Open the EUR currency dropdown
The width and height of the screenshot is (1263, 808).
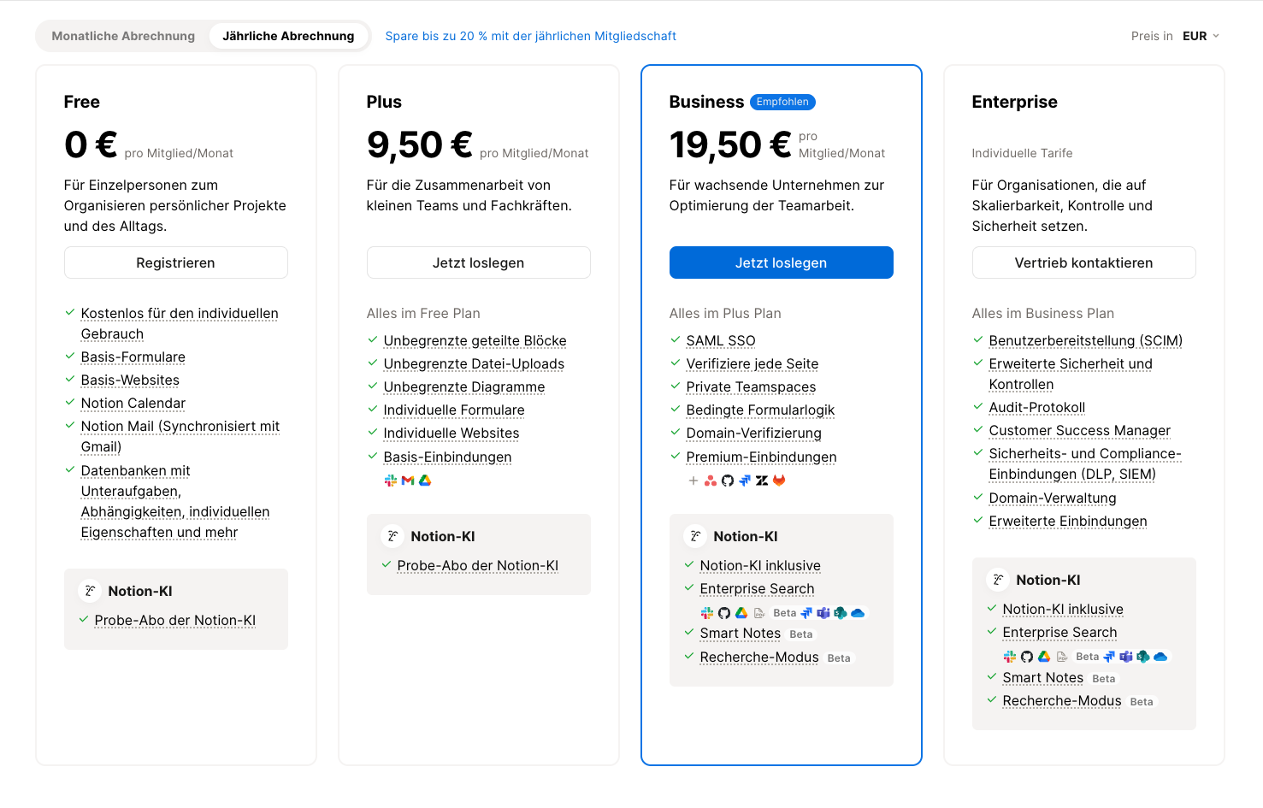point(1201,36)
